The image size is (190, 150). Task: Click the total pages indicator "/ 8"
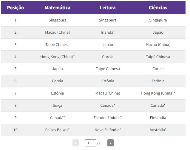[x=99, y=143]
